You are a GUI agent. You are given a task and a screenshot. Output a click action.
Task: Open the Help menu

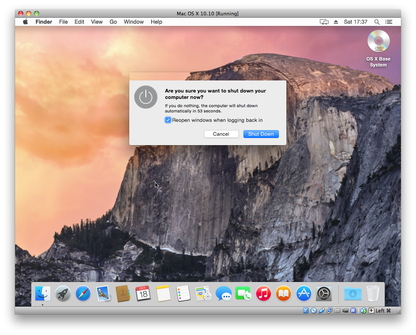coord(156,22)
